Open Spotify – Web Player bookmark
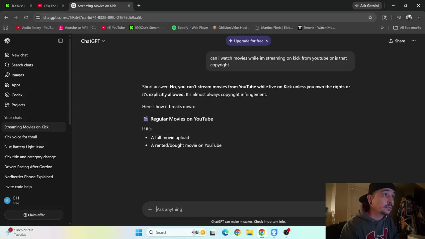This screenshot has width=425, height=239. [190, 28]
